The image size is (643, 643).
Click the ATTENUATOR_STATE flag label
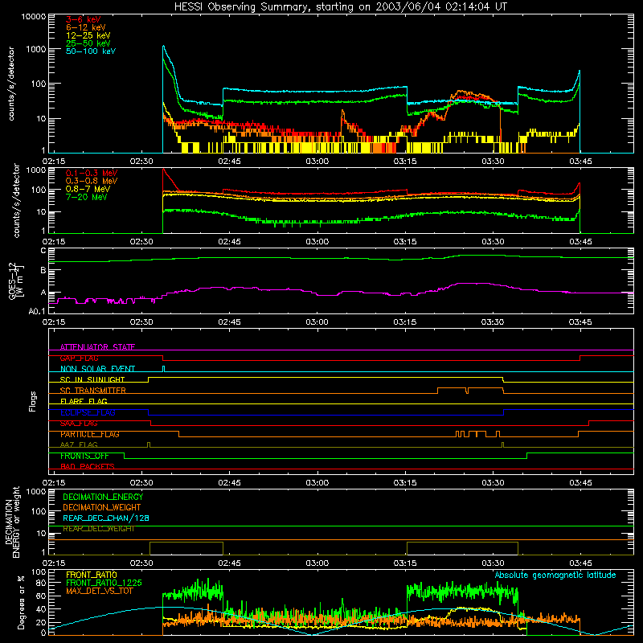pos(97,347)
